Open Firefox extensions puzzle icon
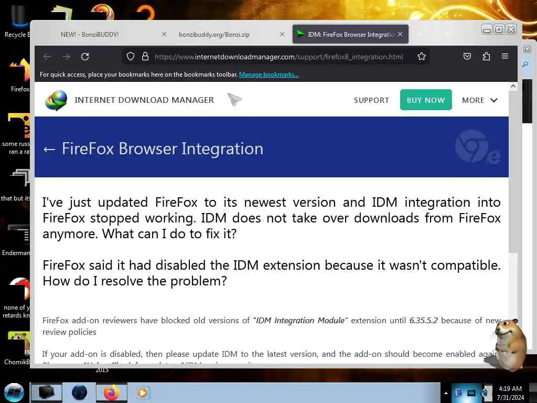537x403 pixels. click(486, 56)
